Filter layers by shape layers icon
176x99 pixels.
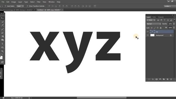168,20
